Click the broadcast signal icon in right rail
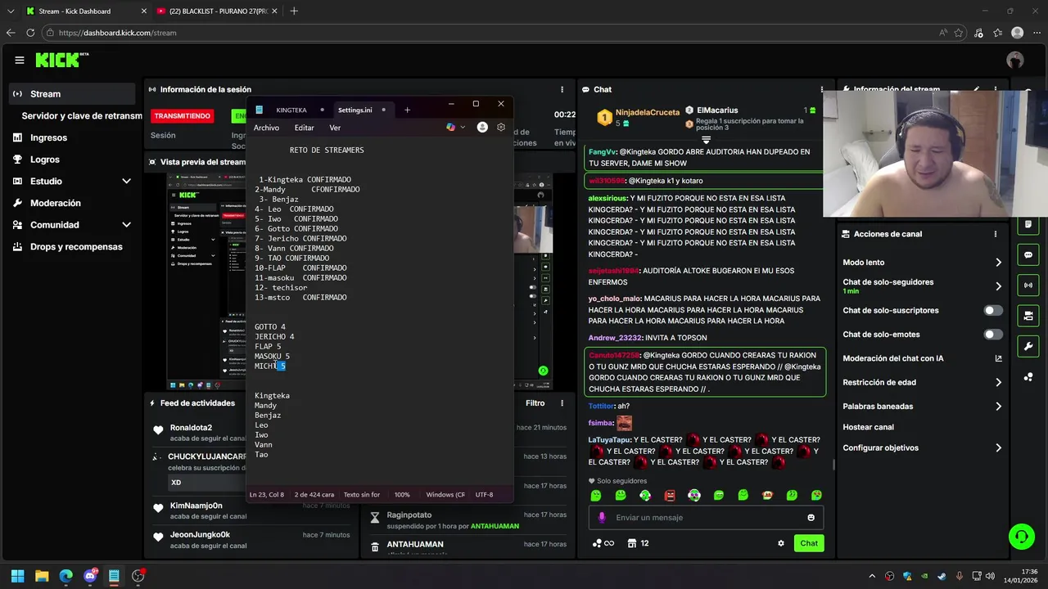 click(x=1028, y=286)
